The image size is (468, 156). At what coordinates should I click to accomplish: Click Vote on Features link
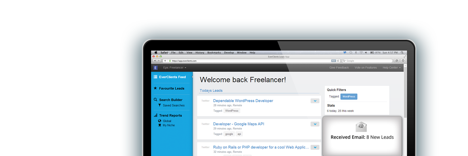point(366,68)
